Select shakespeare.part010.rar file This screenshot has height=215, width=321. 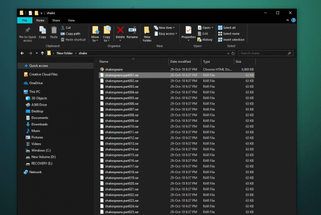[176, 127]
